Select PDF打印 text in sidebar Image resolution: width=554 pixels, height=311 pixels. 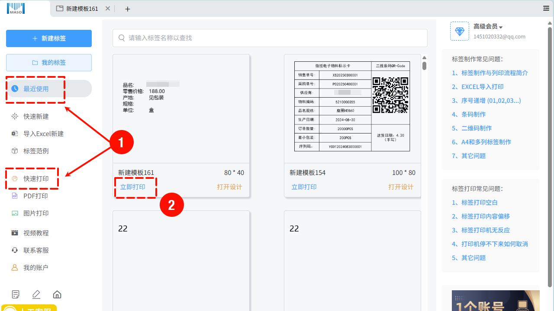click(35, 196)
